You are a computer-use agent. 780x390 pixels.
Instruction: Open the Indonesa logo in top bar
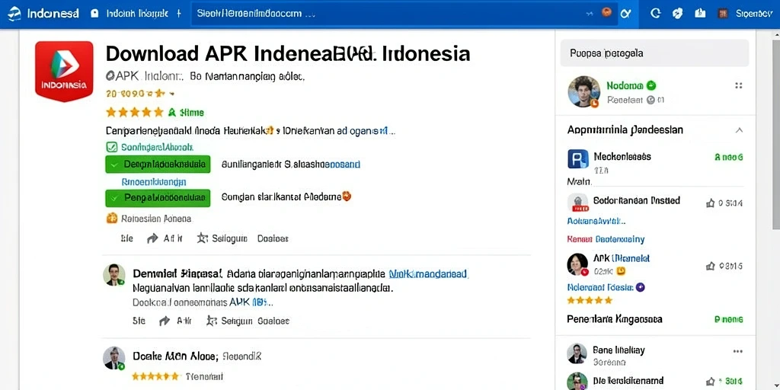tap(43, 14)
